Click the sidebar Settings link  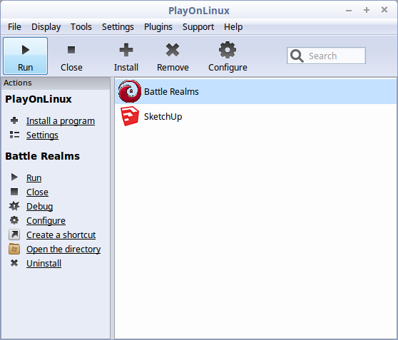pos(42,135)
